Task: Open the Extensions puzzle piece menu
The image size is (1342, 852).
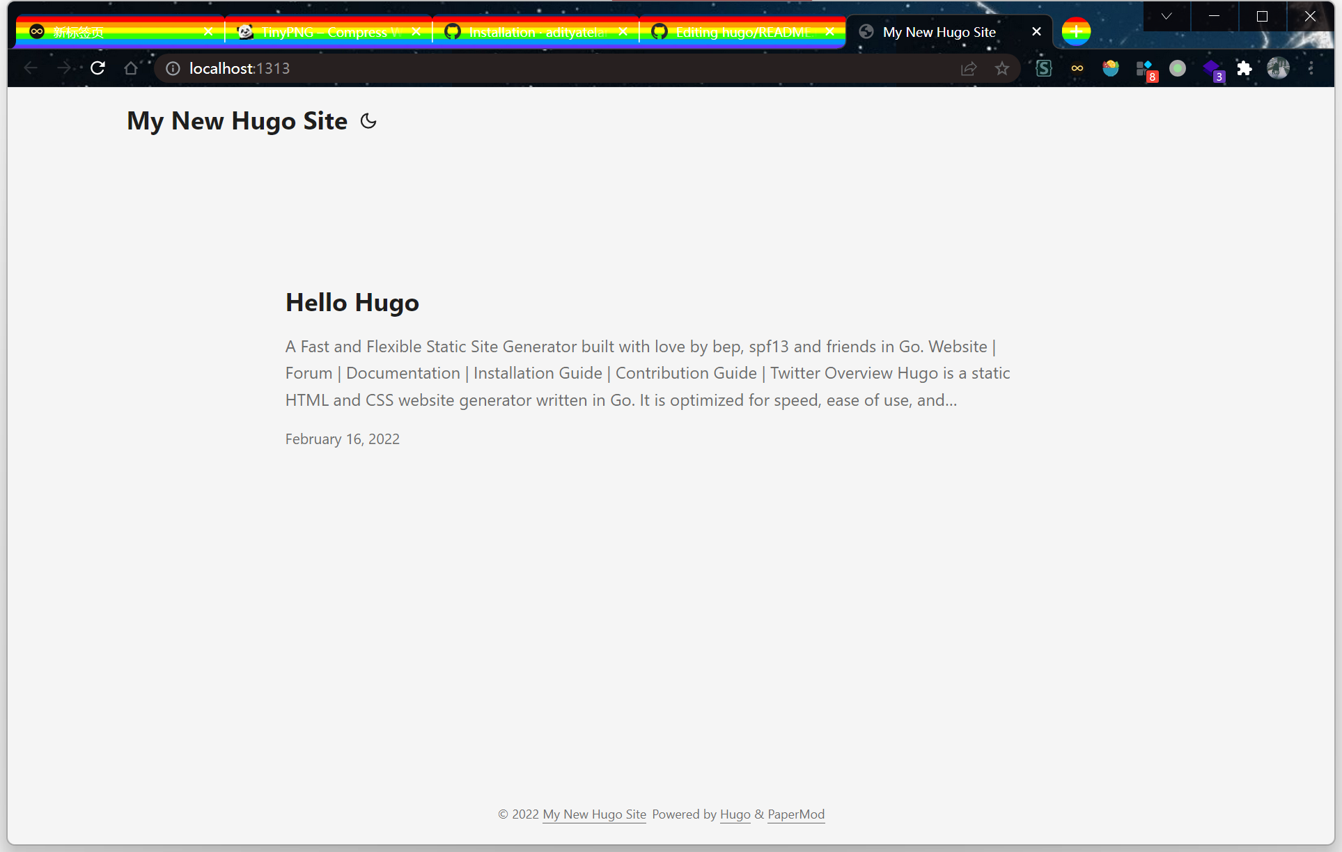Action: [x=1245, y=68]
